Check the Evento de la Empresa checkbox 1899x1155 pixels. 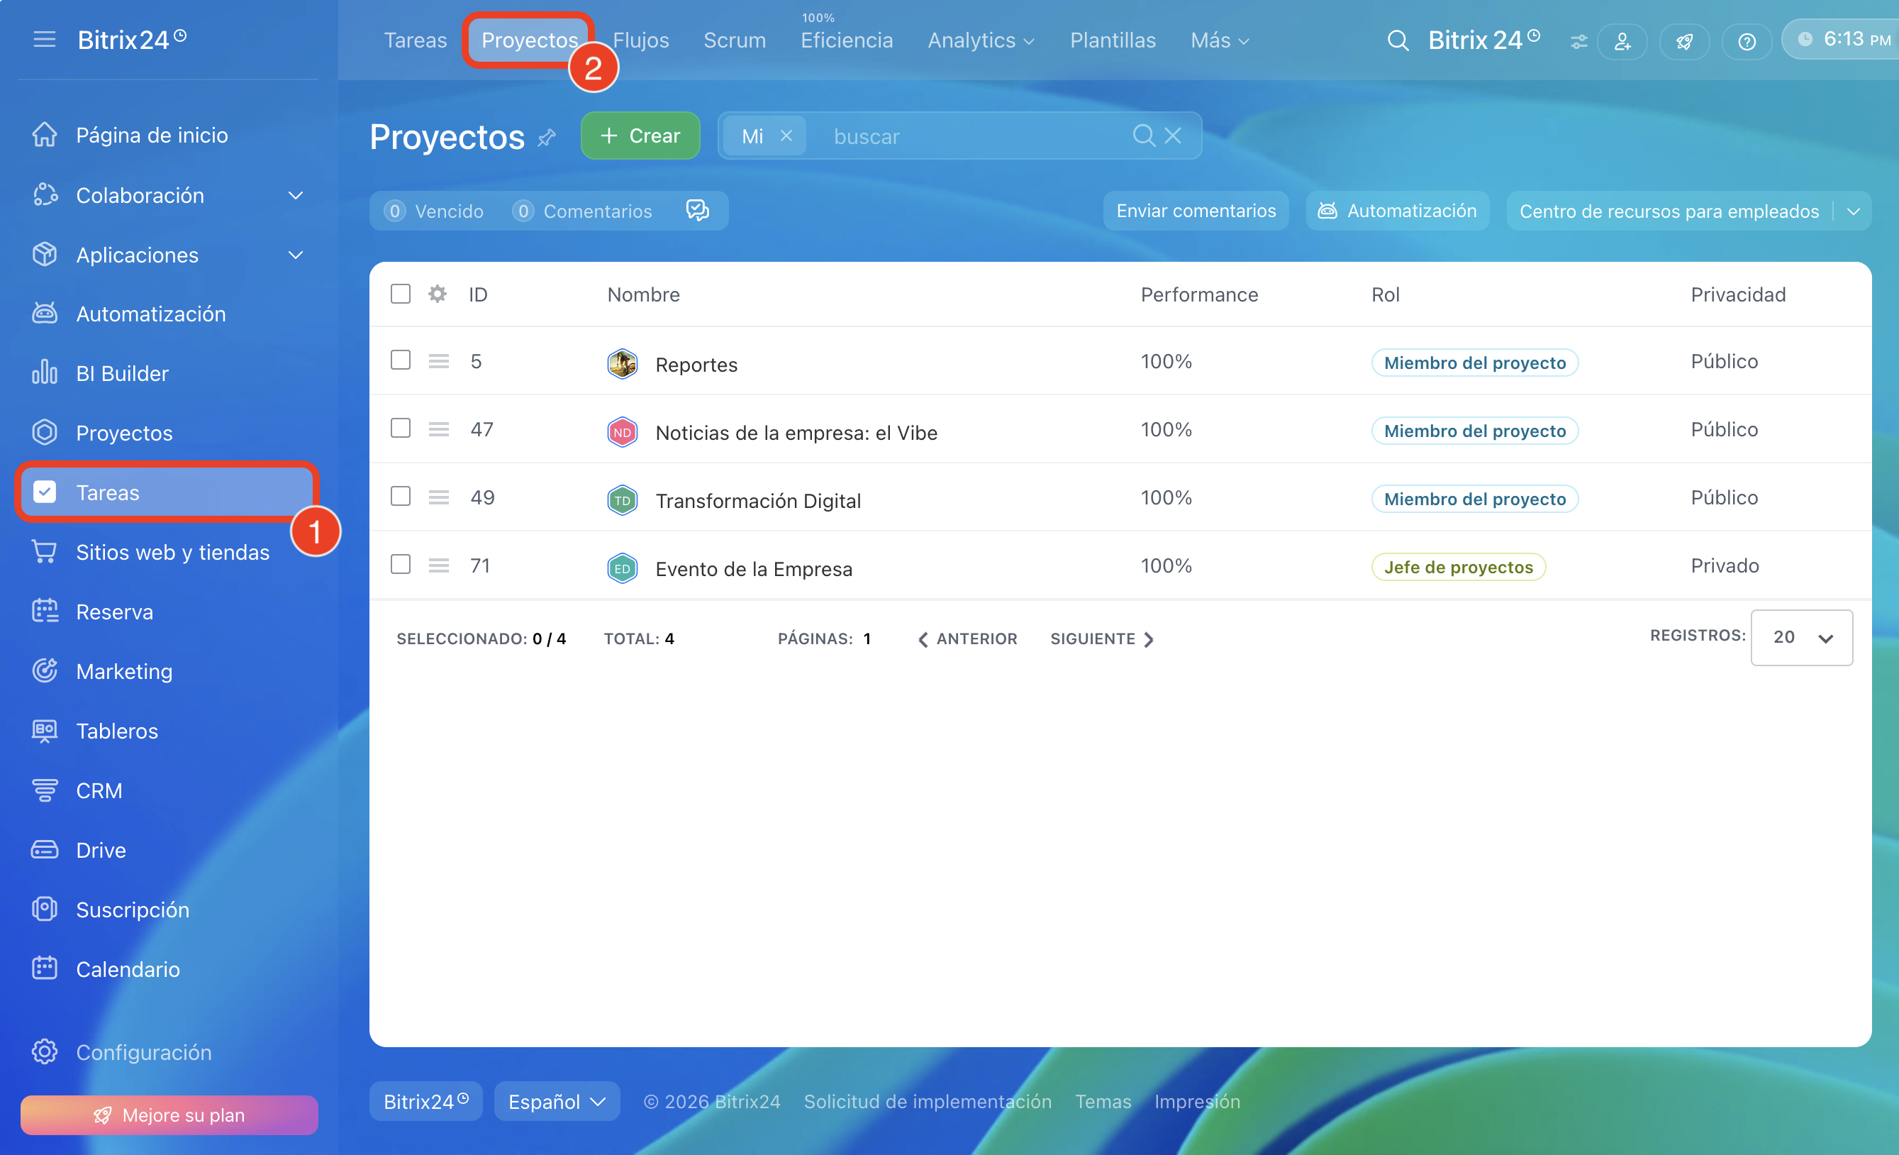[400, 565]
